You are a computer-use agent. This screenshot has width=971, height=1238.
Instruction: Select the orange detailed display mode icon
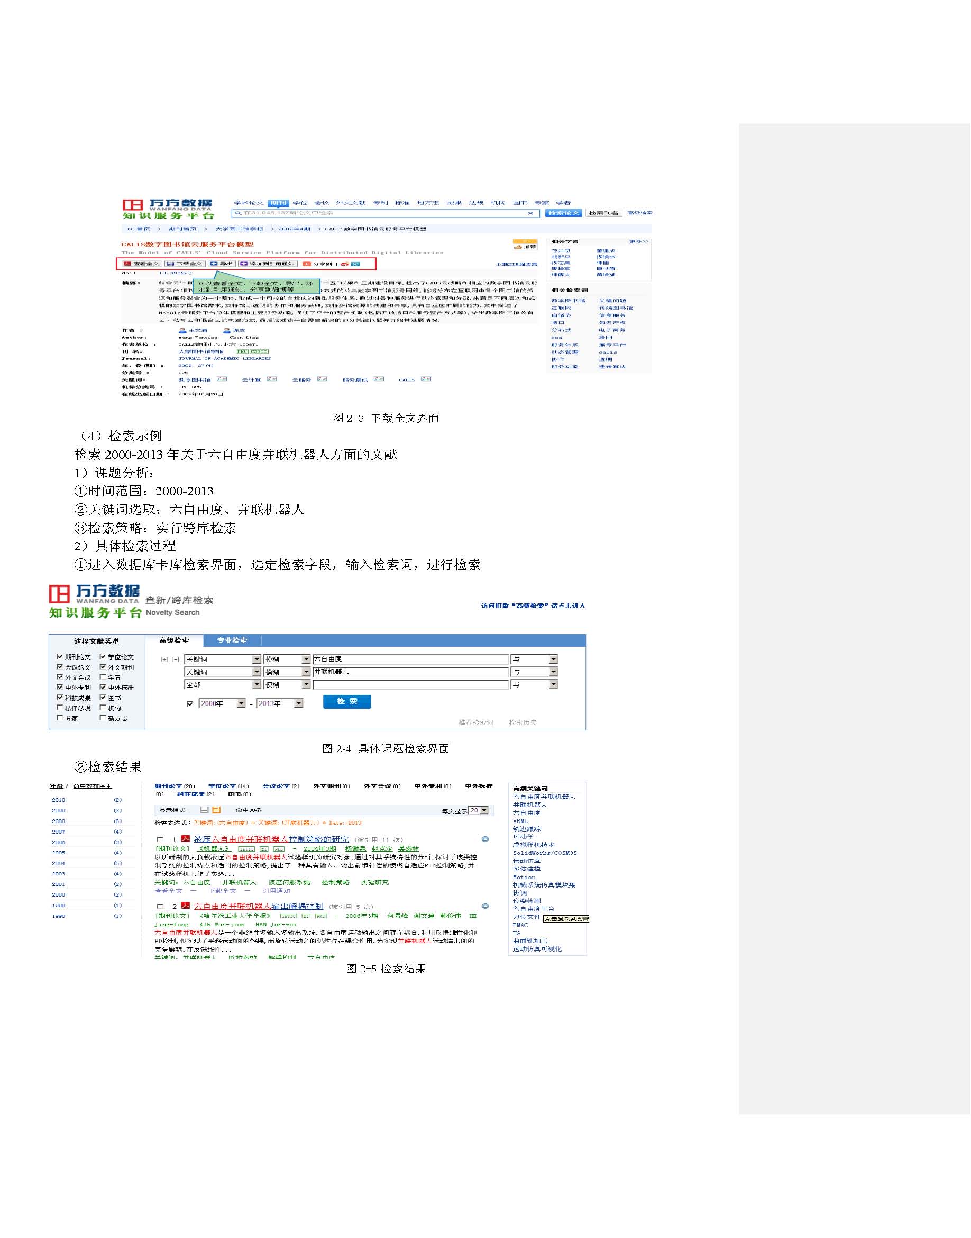216,810
